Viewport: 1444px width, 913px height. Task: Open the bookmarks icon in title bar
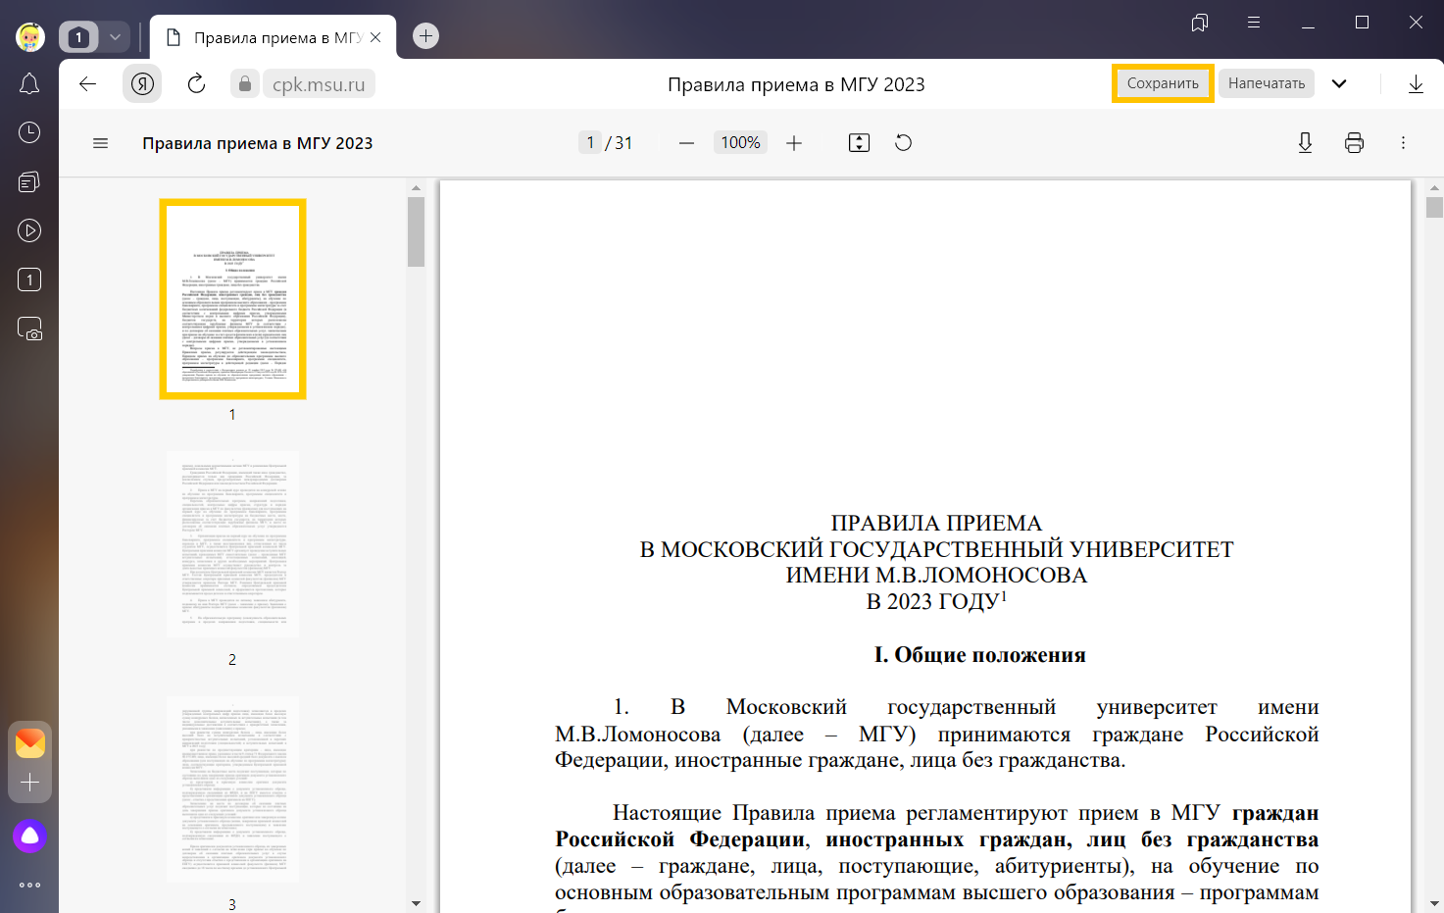(1199, 23)
